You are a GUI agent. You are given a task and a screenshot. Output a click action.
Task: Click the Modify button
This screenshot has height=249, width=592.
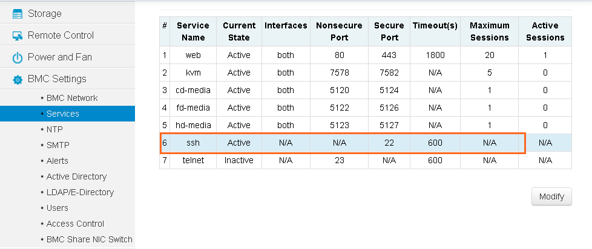551,196
